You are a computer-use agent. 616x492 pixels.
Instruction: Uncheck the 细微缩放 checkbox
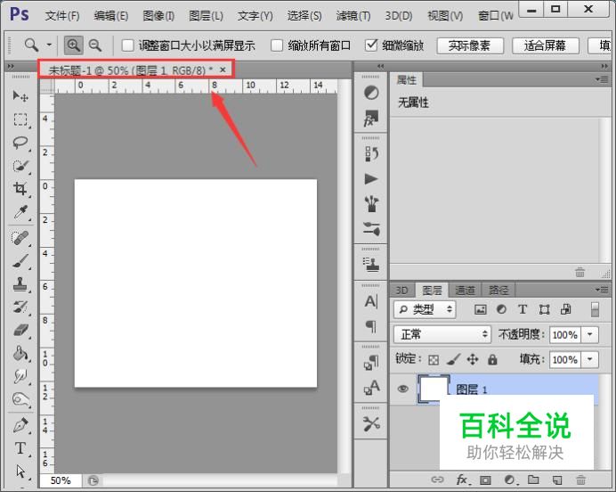point(371,45)
